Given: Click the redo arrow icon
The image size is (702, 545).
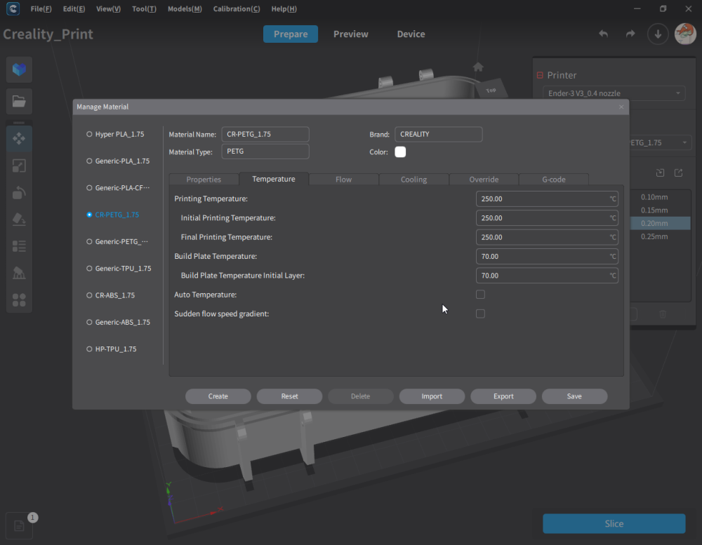Looking at the screenshot, I should 630,34.
